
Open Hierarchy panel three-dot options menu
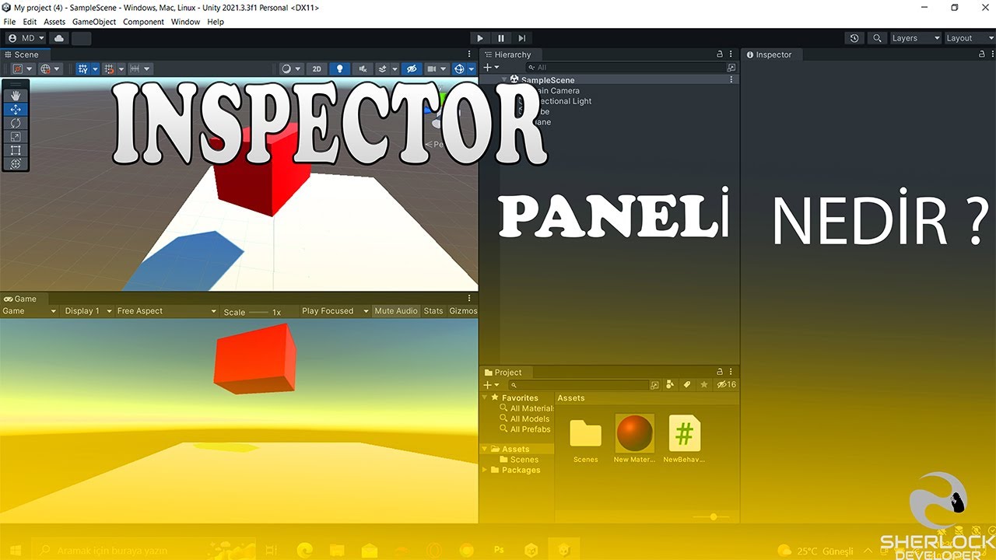tap(731, 54)
